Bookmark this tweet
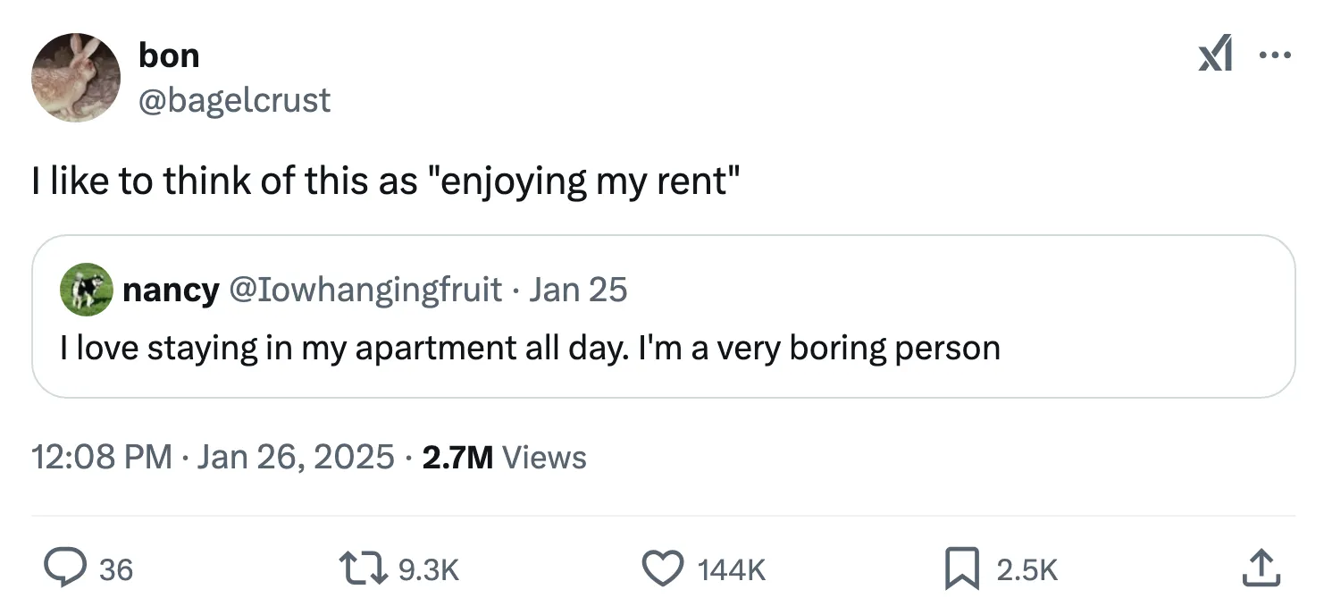 [x=963, y=569]
